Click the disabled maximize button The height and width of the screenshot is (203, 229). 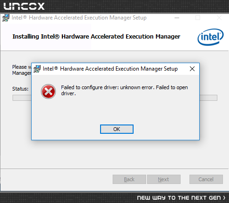(x=198, y=18)
